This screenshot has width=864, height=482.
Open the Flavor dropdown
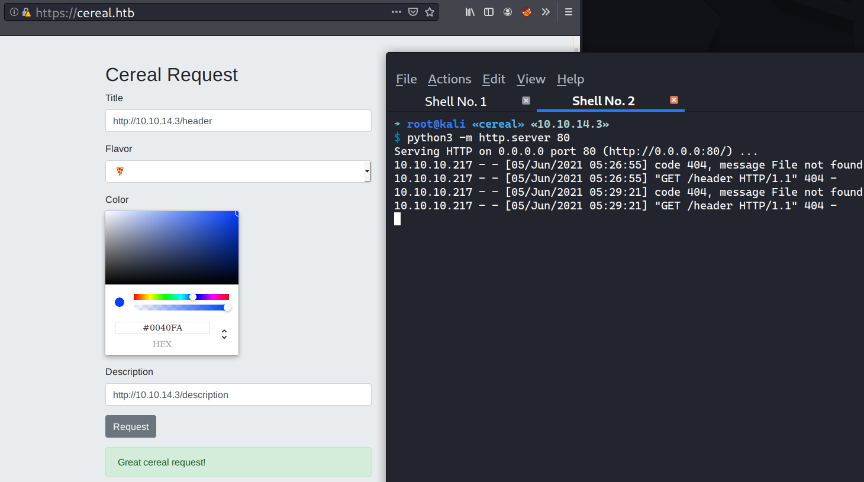[238, 172]
